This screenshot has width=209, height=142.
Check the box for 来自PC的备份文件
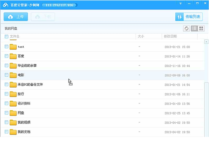point(6,84)
